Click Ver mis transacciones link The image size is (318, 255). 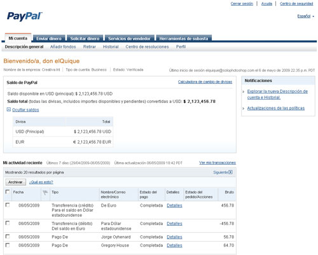coord(218,163)
